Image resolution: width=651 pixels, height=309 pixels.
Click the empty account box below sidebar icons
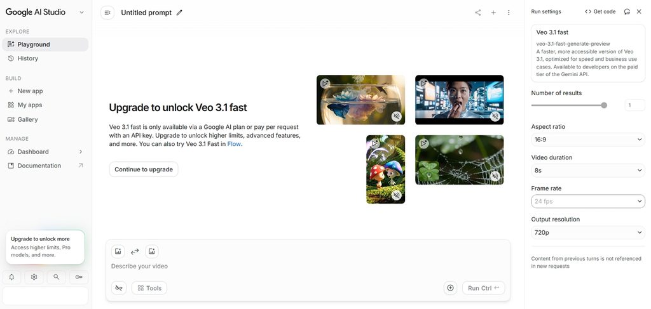coord(45,296)
